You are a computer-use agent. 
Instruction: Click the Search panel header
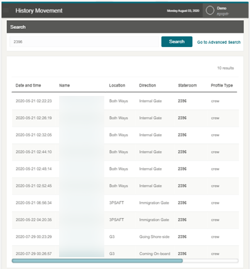125,27
